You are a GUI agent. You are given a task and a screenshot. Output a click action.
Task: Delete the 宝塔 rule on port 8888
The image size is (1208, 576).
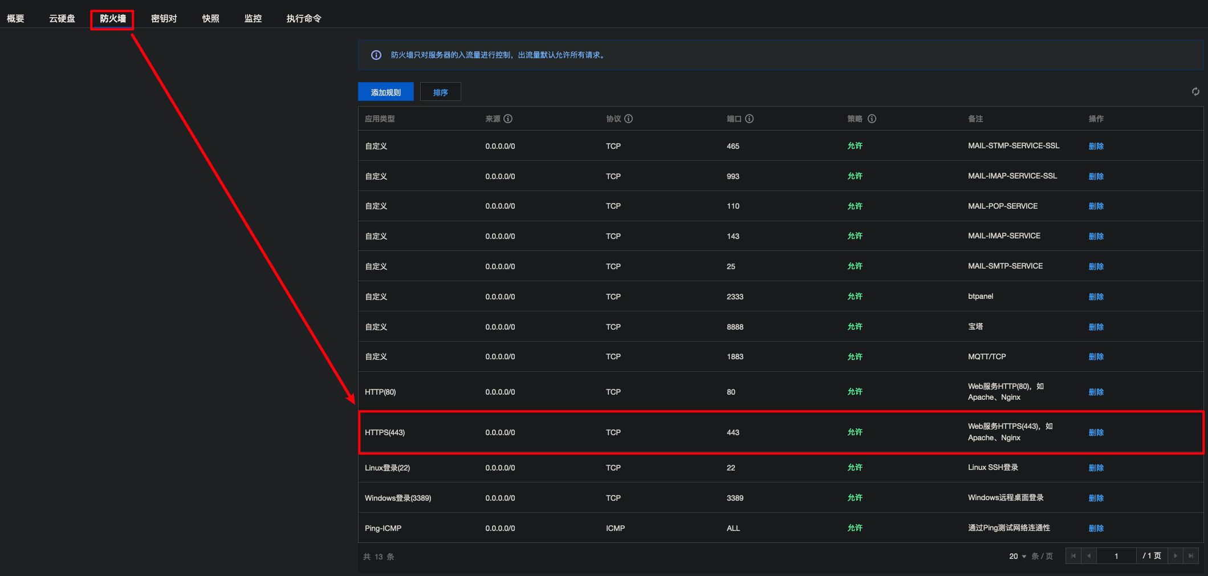1096,327
